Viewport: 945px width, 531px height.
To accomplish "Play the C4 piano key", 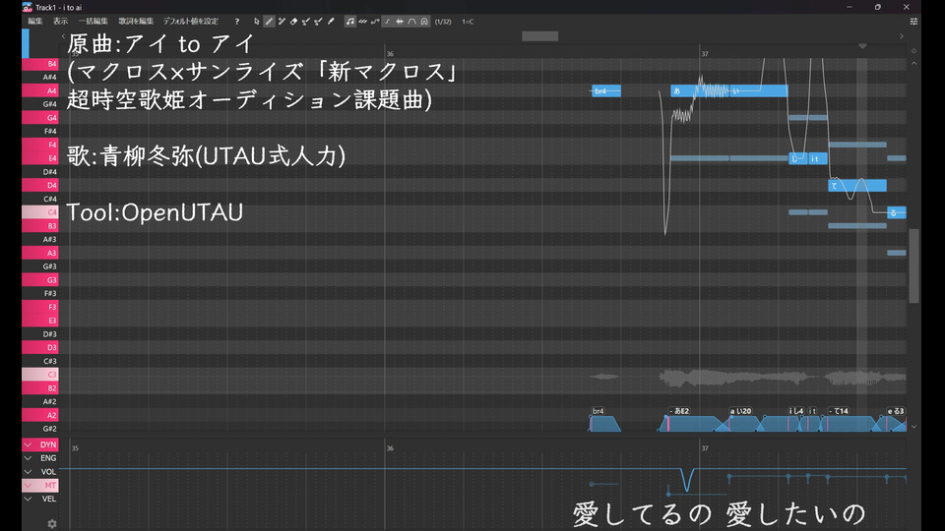I will tap(39, 212).
